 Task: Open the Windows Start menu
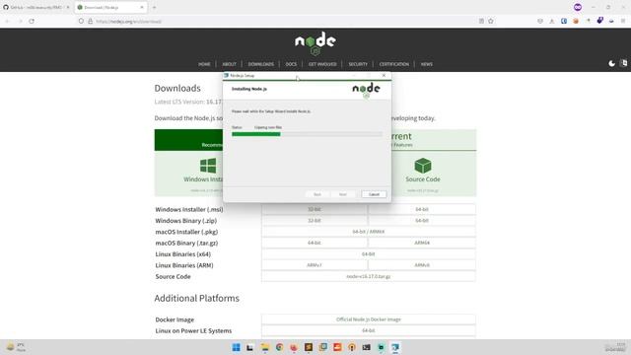tap(237, 347)
